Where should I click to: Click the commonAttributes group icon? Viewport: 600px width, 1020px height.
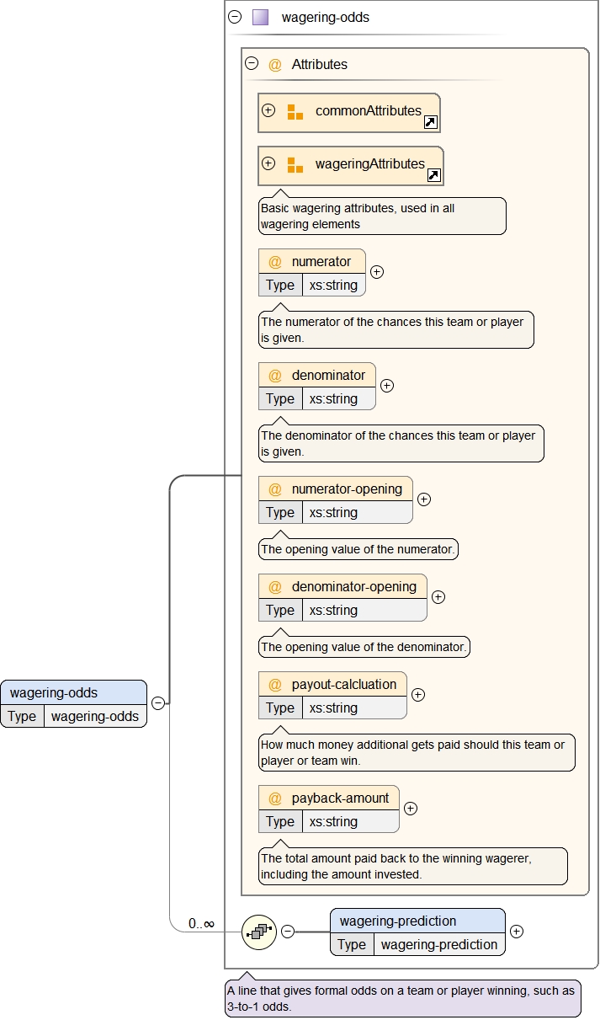[x=295, y=112]
